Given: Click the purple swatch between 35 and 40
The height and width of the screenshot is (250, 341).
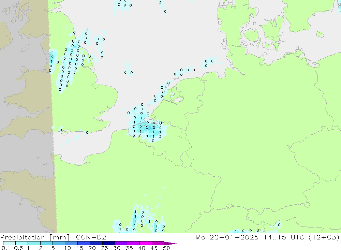Looking at the screenshot, I should pos(133,243).
